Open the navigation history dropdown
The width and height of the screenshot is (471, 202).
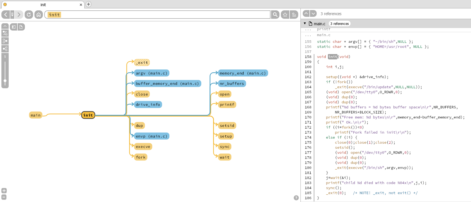[12, 15]
